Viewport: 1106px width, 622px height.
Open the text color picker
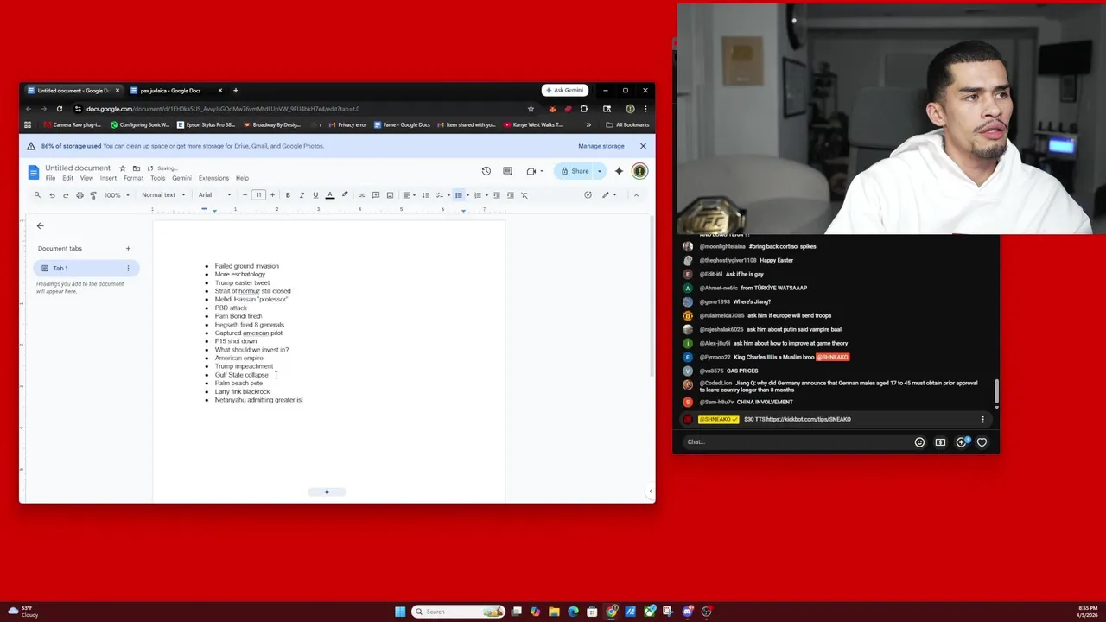pyautogui.click(x=330, y=195)
